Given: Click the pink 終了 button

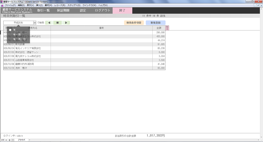Looking at the screenshot, I should pyautogui.click(x=122, y=10).
